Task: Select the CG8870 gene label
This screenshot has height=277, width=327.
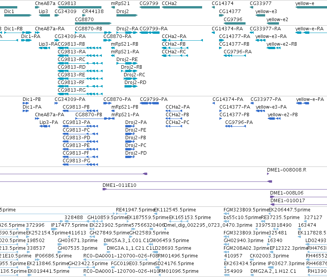Action: click(x=84, y=19)
